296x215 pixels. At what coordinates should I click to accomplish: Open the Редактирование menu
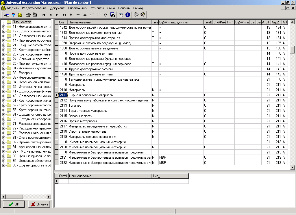[x=34, y=8]
